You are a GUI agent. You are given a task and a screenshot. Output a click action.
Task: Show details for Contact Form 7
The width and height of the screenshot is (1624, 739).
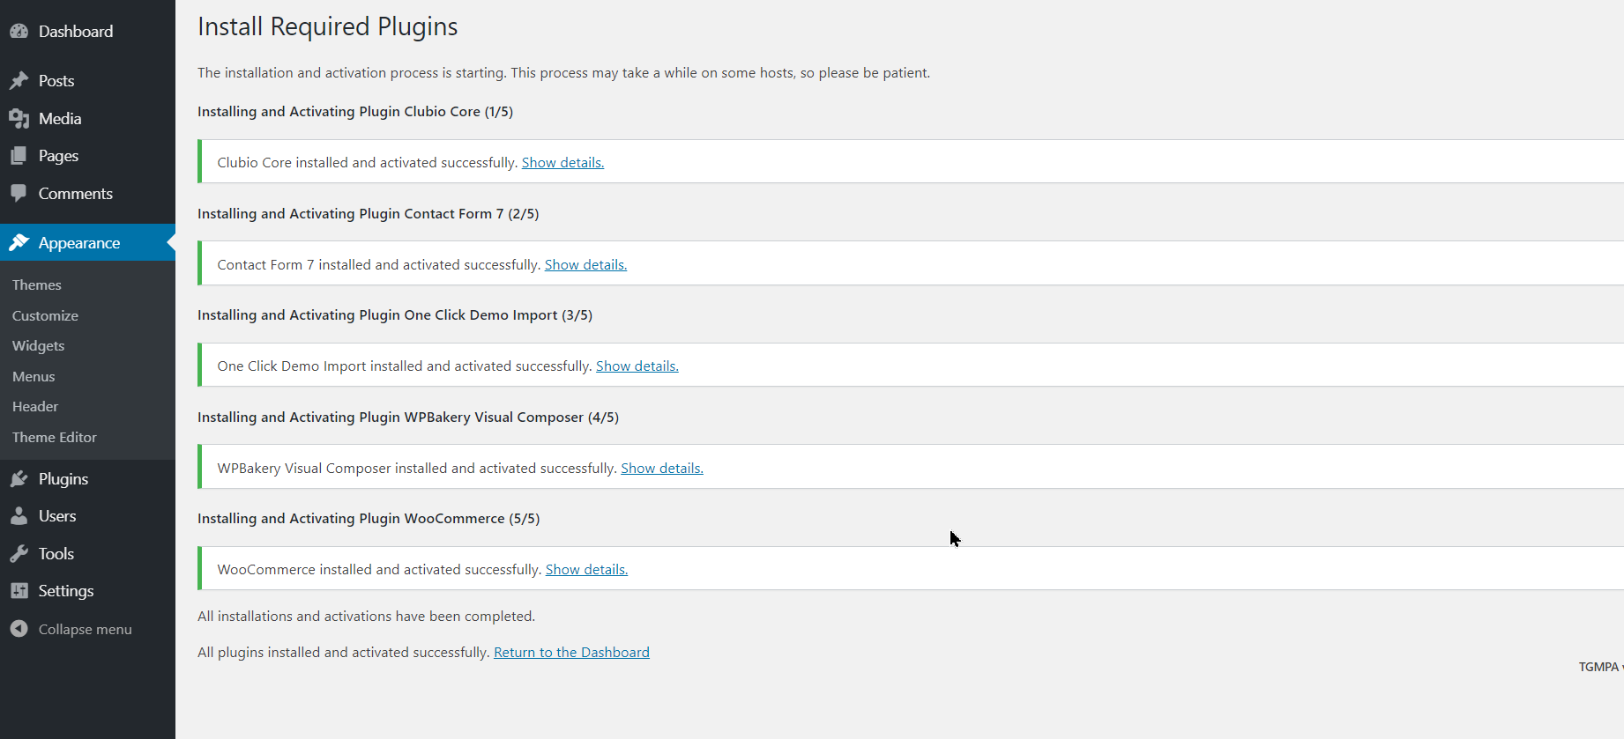click(585, 265)
